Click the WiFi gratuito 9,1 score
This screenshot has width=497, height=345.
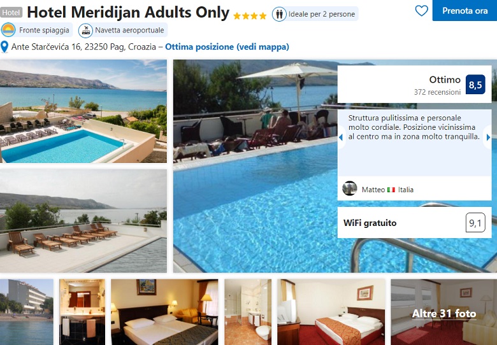[x=475, y=223]
